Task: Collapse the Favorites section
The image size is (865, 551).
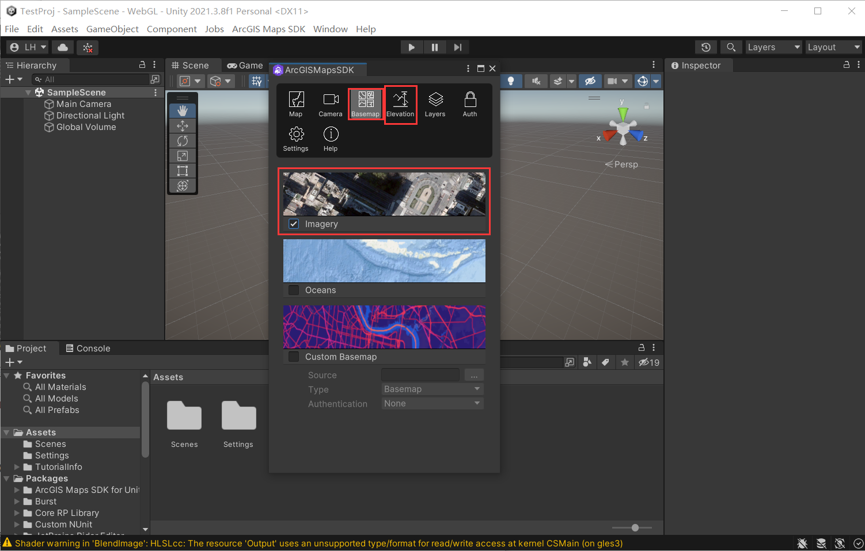Action: (6, 376)
